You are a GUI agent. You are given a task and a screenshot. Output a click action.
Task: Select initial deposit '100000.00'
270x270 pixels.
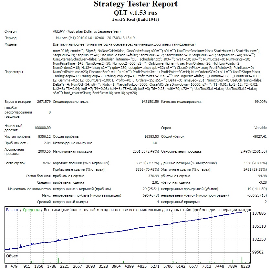click(42, 128)
